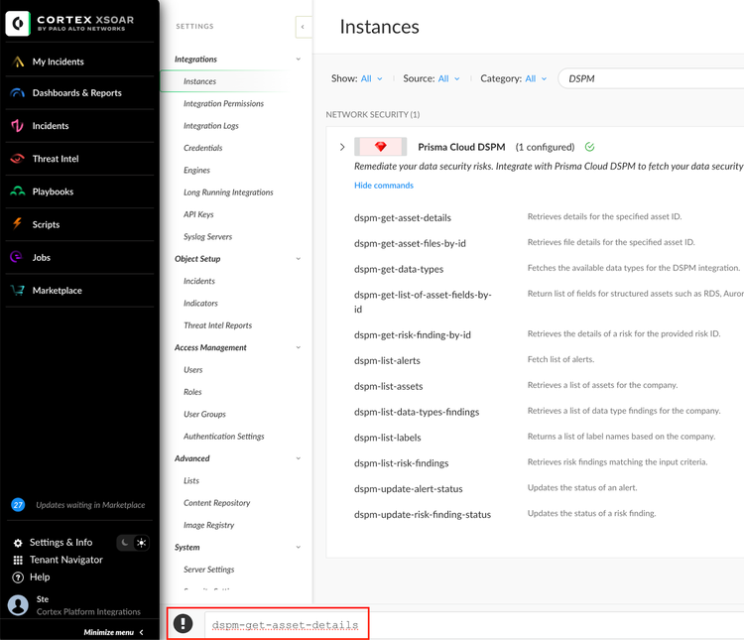This screenshot has width=744, height=640.
Task: Open Tenant Navigator
Action: (65, 561)
